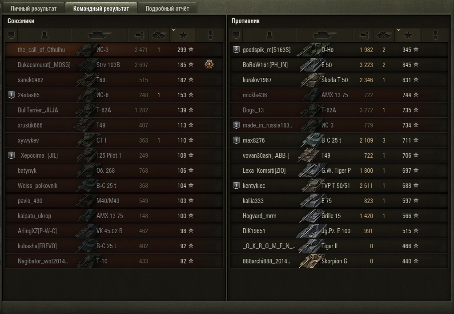This screenshot has height=314, width=454.
Task: Sort enemy team by kills icon
Action: 384,35
